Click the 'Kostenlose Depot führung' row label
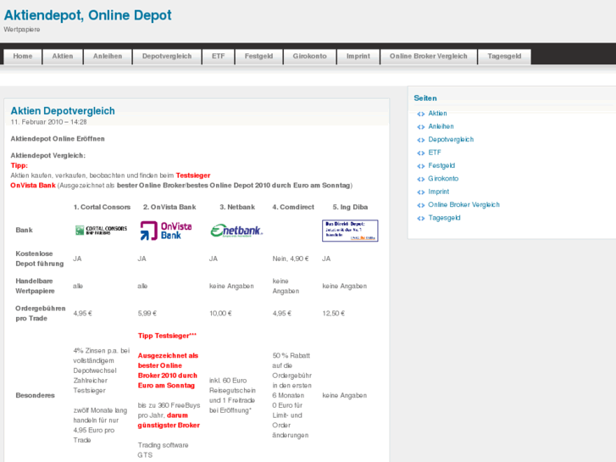The height and width of the screenshot is (462, 616). [40, 259]
